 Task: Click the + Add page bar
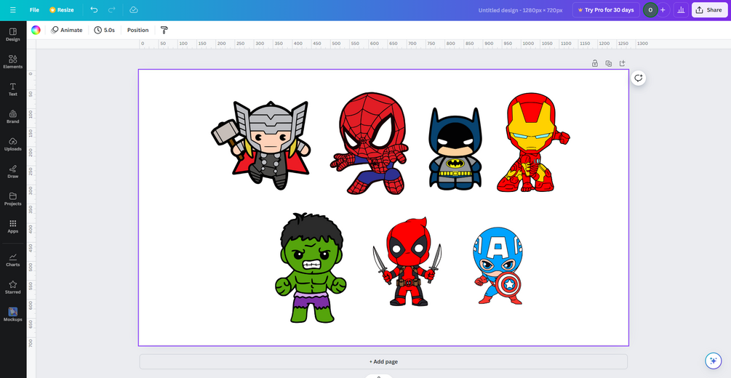click(383, 362)
